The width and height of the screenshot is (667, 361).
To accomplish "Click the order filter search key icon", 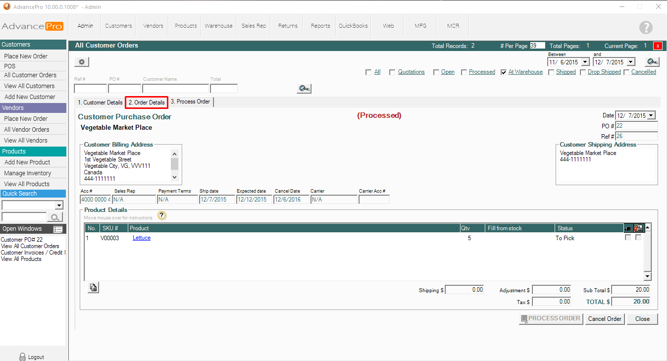I will 304,89.
